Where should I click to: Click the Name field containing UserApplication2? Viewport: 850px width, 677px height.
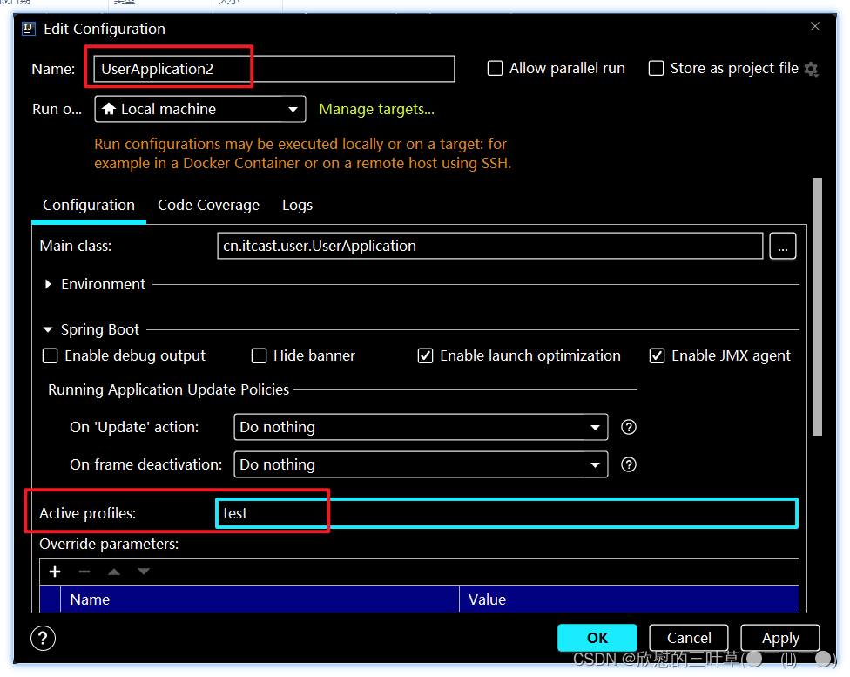click(274, 69)
